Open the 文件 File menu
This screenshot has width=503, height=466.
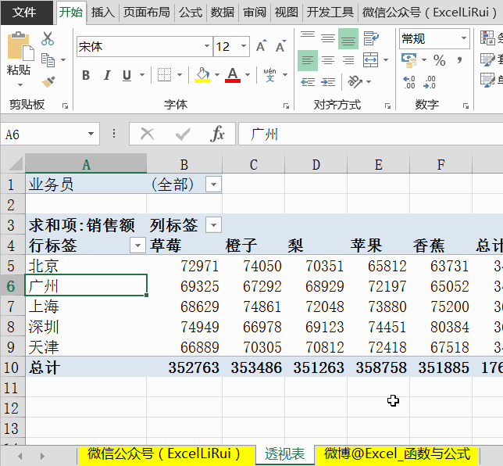(x=25, y=13)
